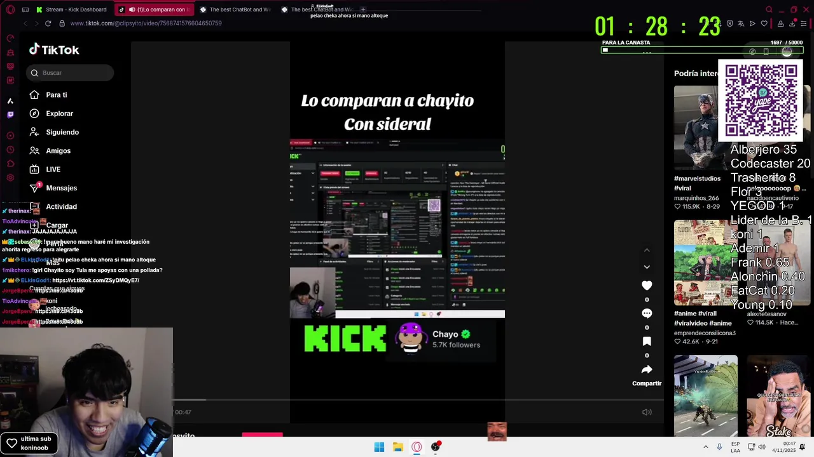Viewport: 814px width, 457px height.
Task: Click the address bar with the tiktok.com URL
Action: coord(146,23)
